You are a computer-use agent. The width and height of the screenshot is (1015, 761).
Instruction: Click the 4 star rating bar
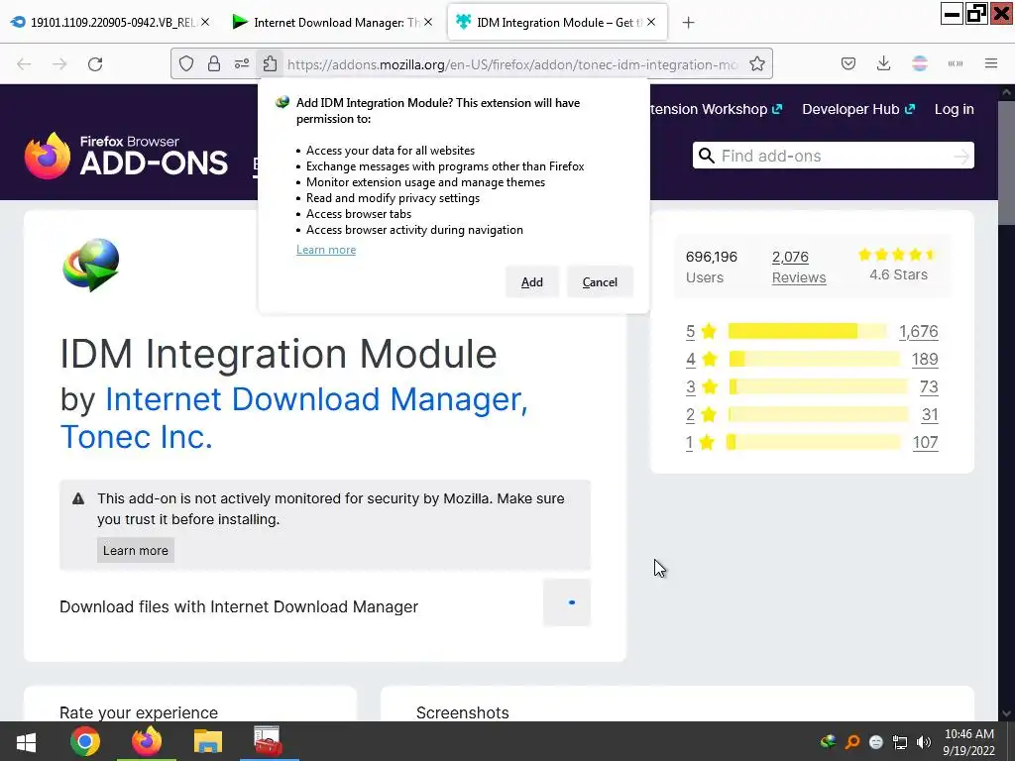815,359
